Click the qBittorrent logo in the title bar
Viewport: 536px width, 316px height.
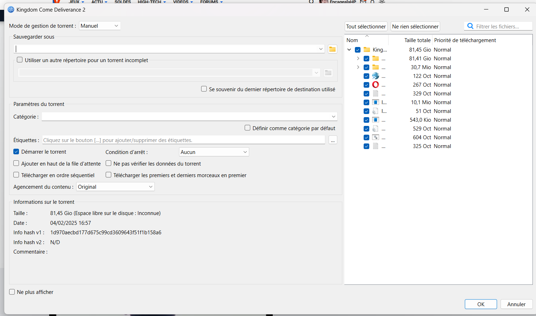coord(11,9)
